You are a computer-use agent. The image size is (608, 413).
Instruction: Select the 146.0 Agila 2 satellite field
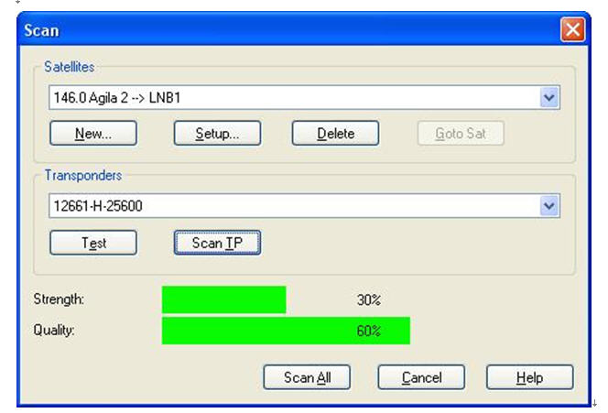(x=304, y=97)
